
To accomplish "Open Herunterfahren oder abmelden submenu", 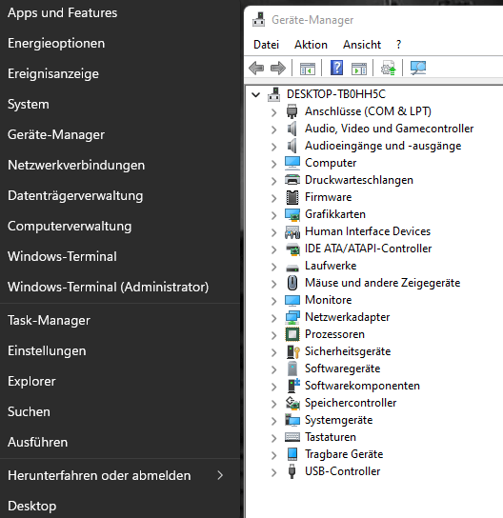I will (x=120, y=475).
